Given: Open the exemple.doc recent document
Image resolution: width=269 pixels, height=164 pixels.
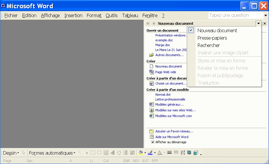Looking at the screenshot, I should pyautogui.click(x=164, y=40).
